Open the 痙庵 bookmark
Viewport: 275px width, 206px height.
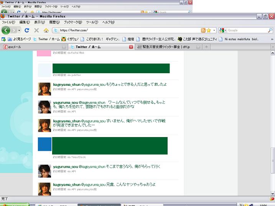128,39
